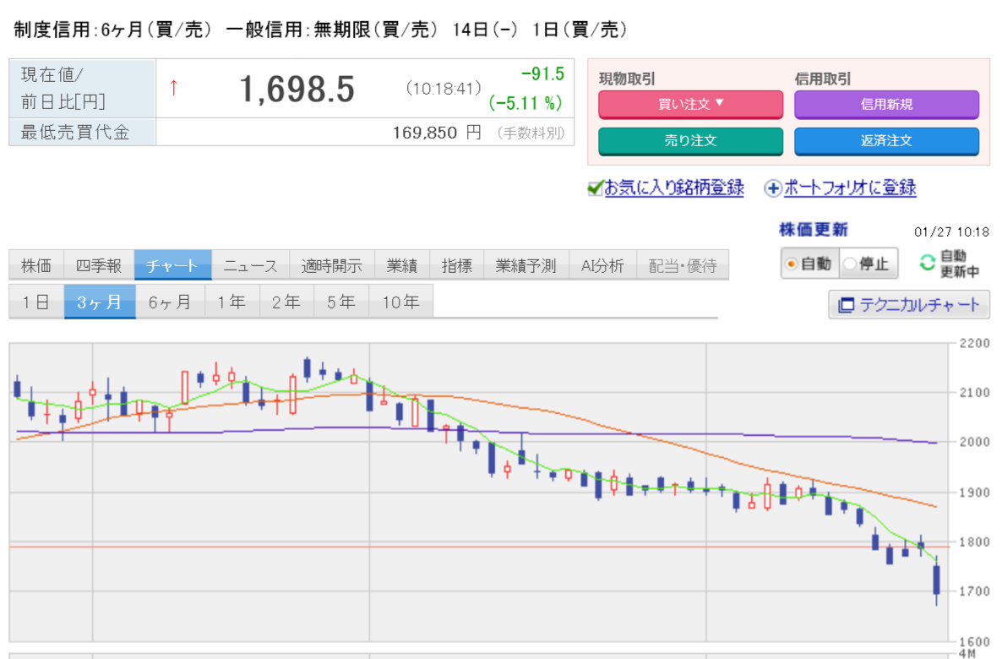Switch to the 四季報 tab
The width and height of the screenshot is (1002, 659).
98,266
